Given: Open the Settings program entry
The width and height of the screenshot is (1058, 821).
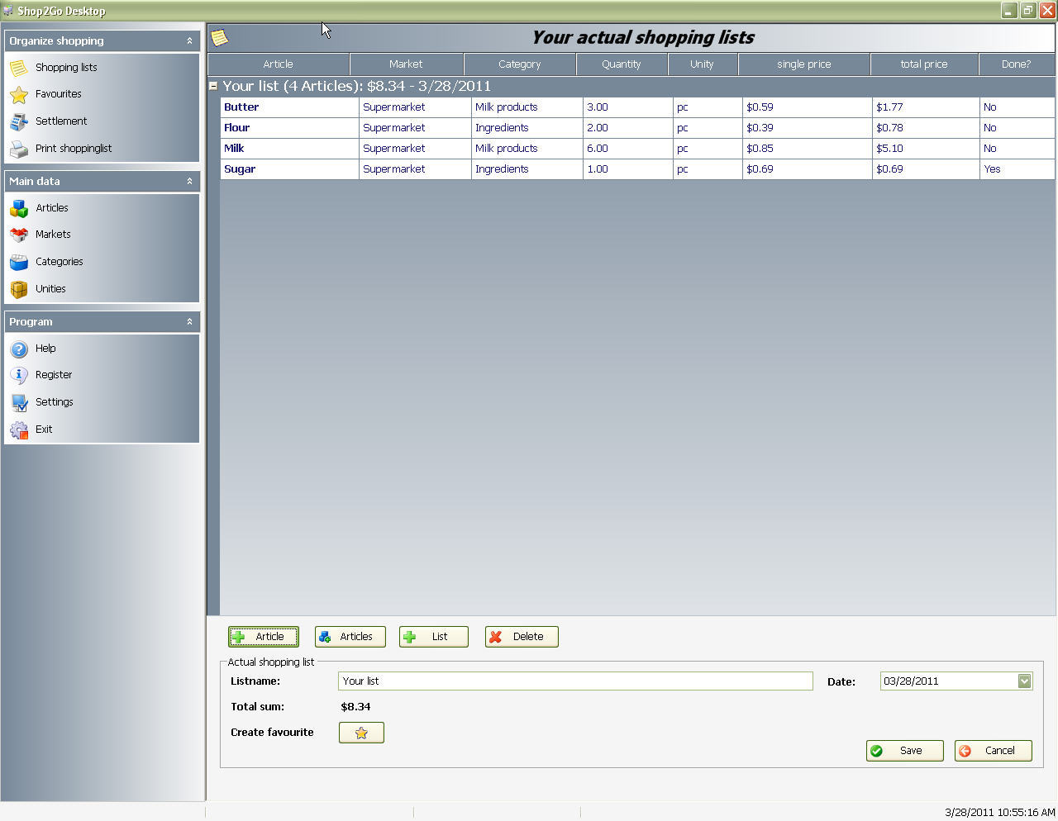Looking at the screenshot, I should [x=55, y=402].
